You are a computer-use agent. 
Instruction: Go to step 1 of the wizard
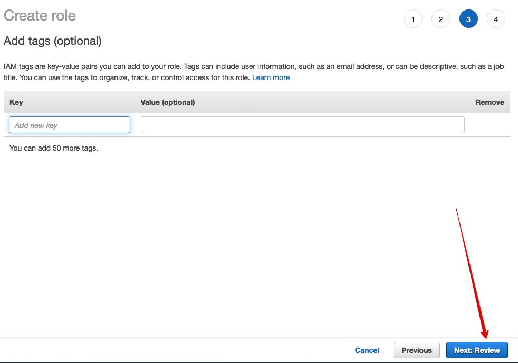413,19
